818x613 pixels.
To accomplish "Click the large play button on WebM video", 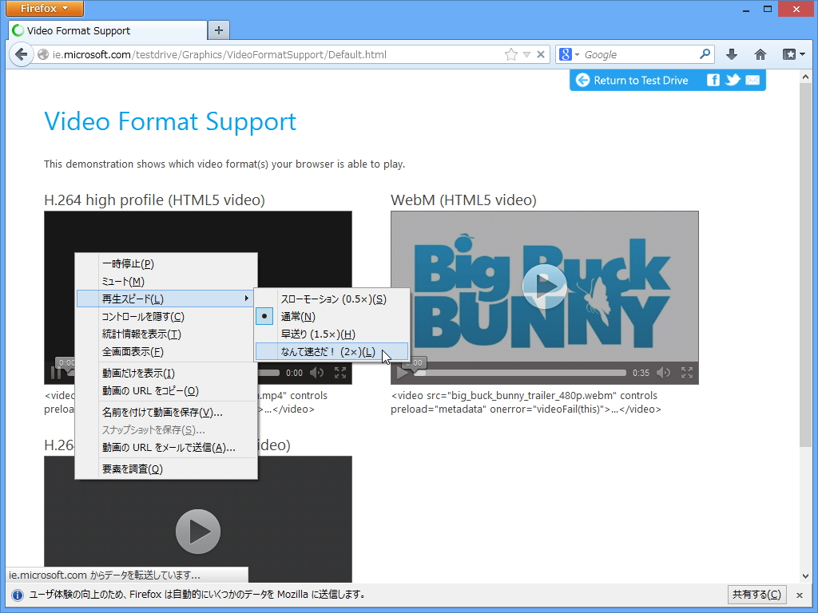I will click(x=545, y=287).
